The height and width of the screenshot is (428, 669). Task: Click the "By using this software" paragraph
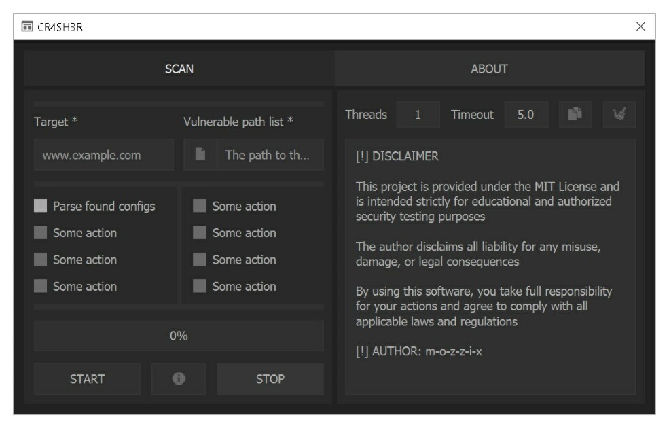(484, 306)
